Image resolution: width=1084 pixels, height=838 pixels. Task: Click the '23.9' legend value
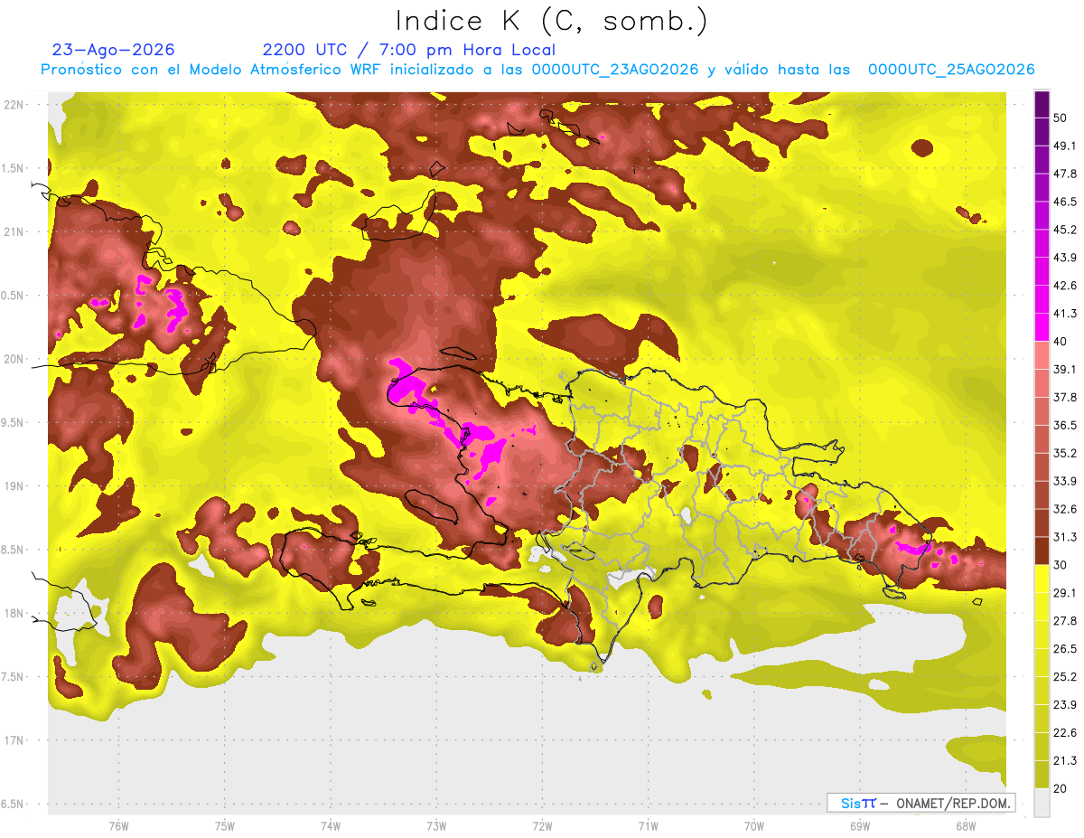tap(1065, 705)
